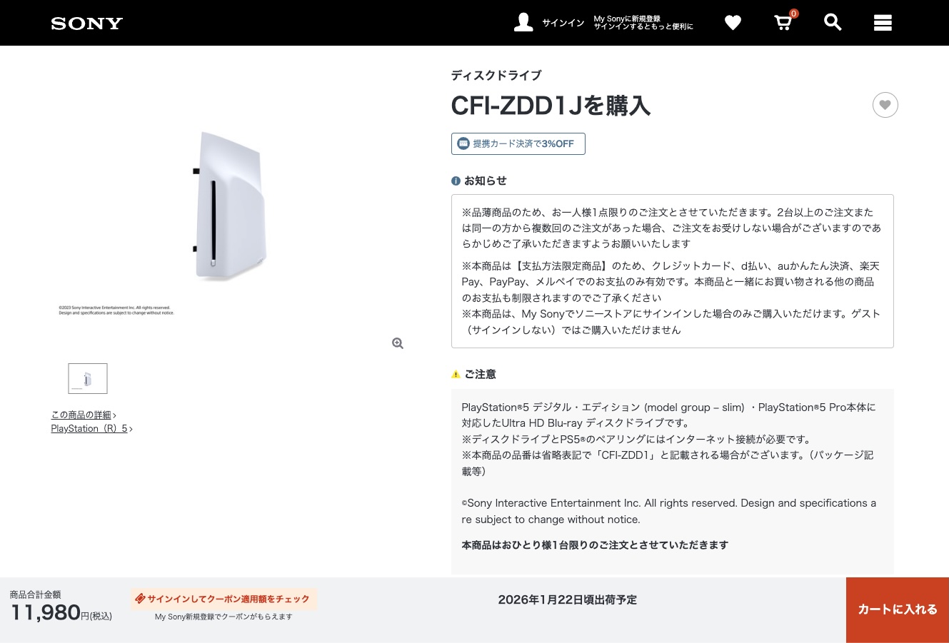Click the image zoom magnifier icon
Screen dimensions: 949x643
(x=398, y=343)
